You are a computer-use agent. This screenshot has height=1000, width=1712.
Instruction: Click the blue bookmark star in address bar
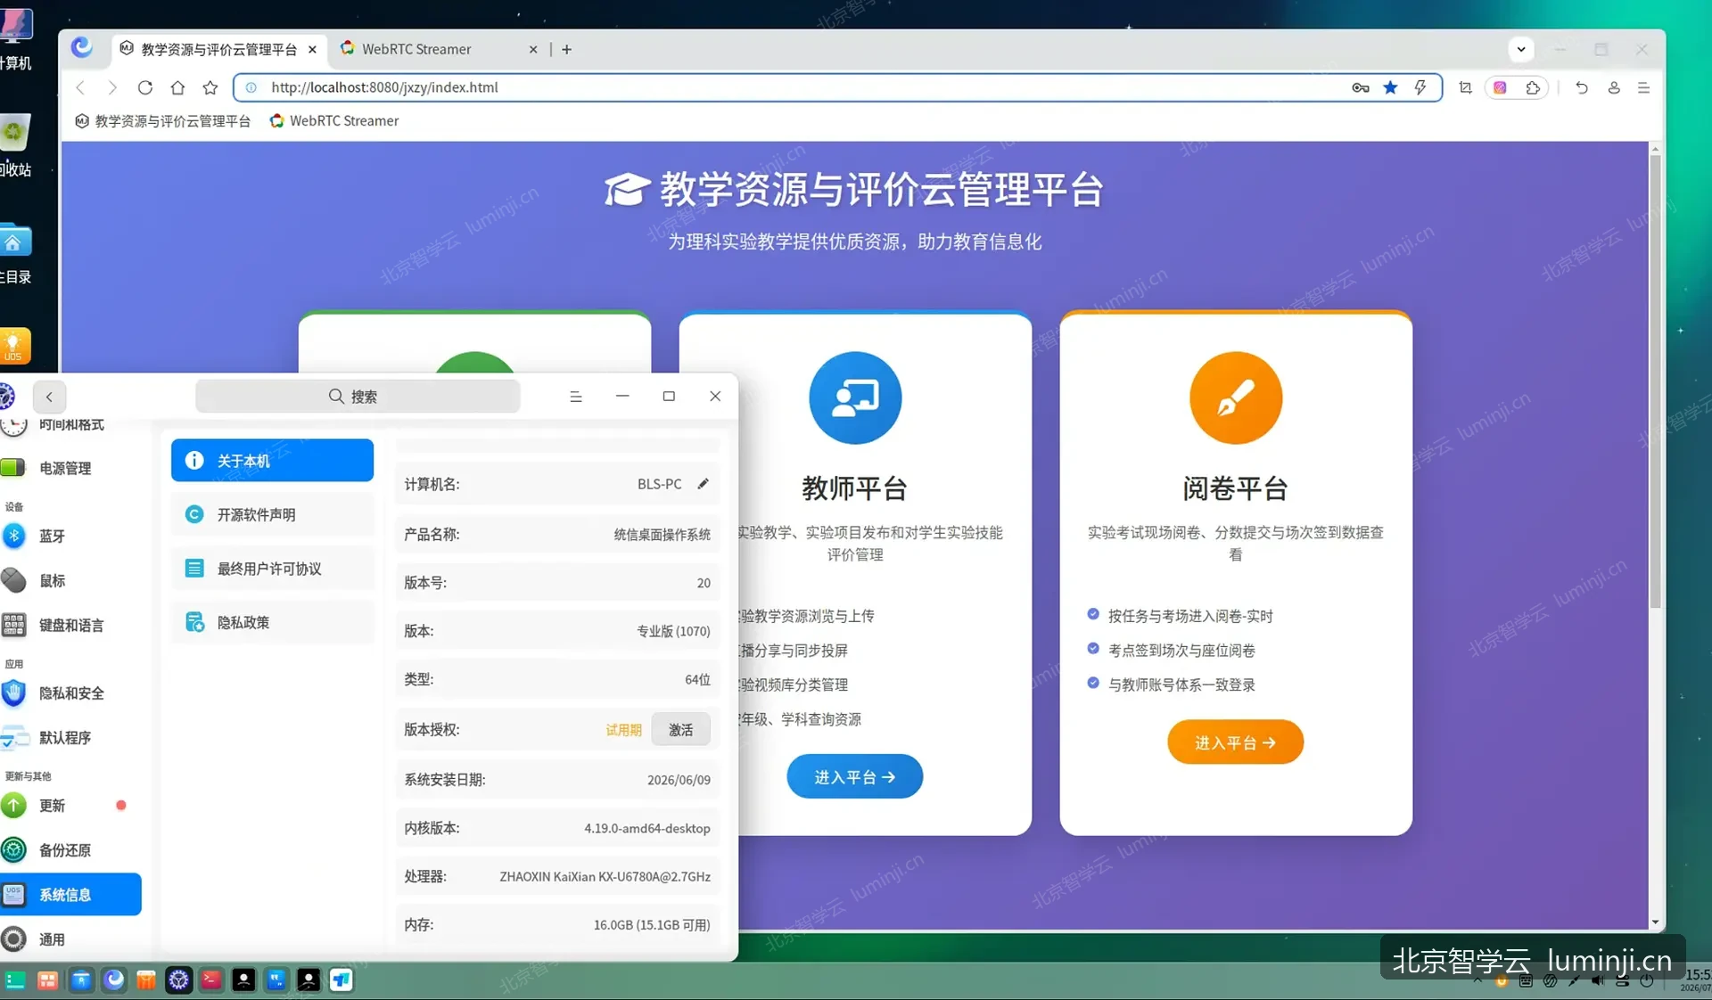(1390, 87)
